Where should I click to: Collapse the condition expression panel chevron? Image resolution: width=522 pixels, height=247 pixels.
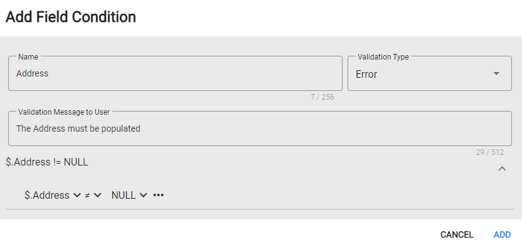pos(502,169)
